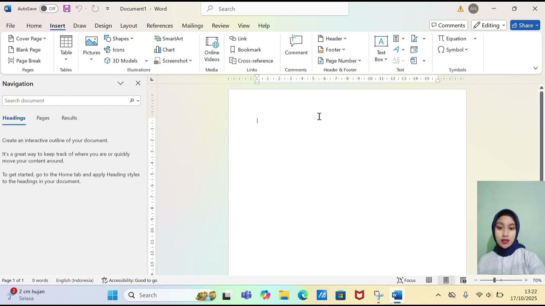Close the Navigation pane
The width and height of the screenshot is (545, 306).
coord(138,83)
